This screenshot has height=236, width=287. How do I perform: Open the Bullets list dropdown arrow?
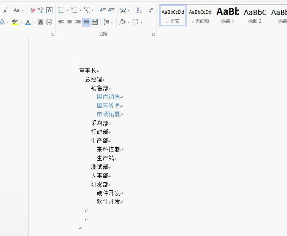coord(67,10)
